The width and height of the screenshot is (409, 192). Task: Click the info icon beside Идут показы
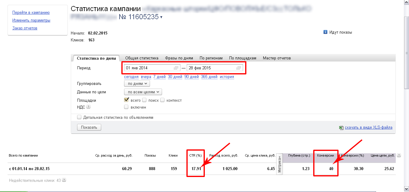(325, 32)
